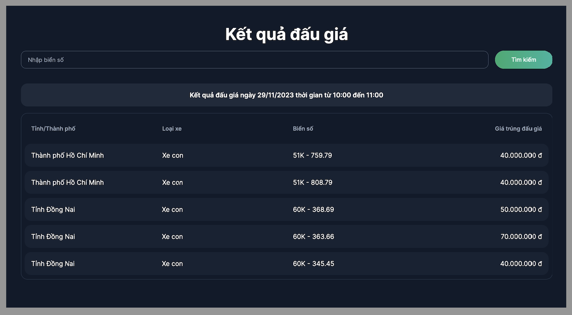Click the price for plate 60K - 345.45

click(x=521, y=264)
